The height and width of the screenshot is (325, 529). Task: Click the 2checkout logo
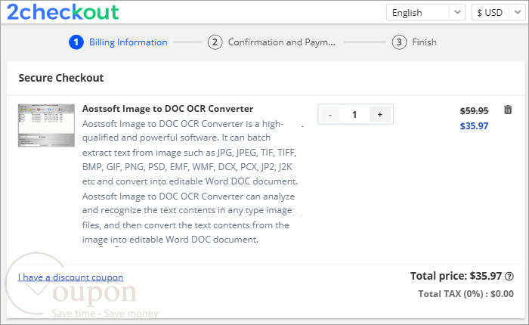(x=63, y=12)
